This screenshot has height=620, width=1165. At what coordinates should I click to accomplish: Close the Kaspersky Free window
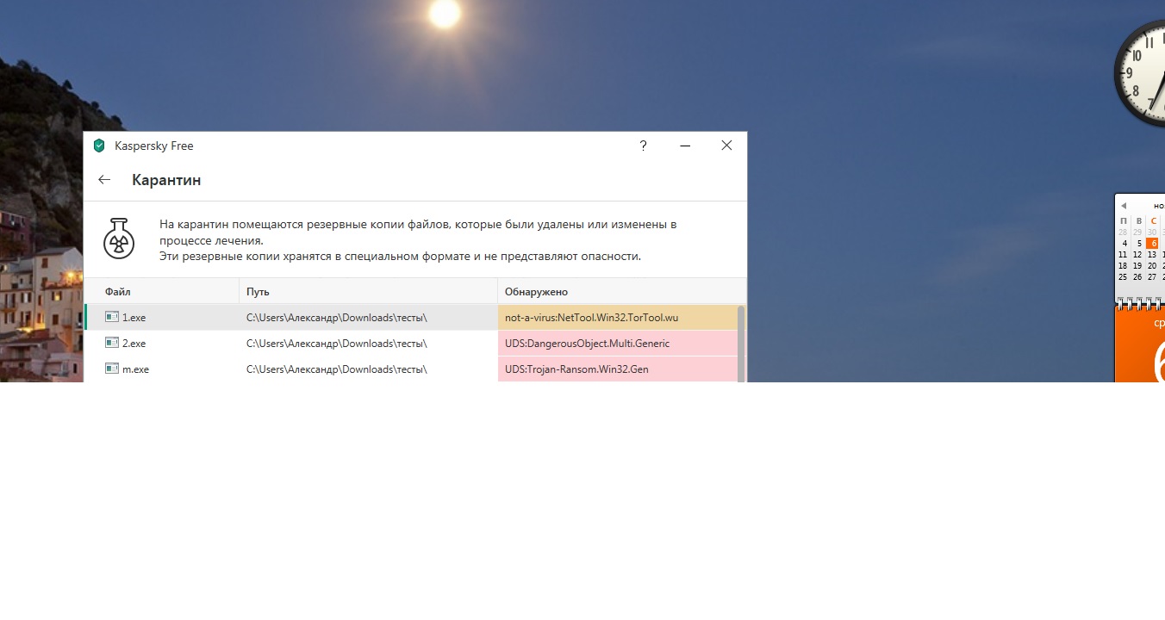click(726, 146)
